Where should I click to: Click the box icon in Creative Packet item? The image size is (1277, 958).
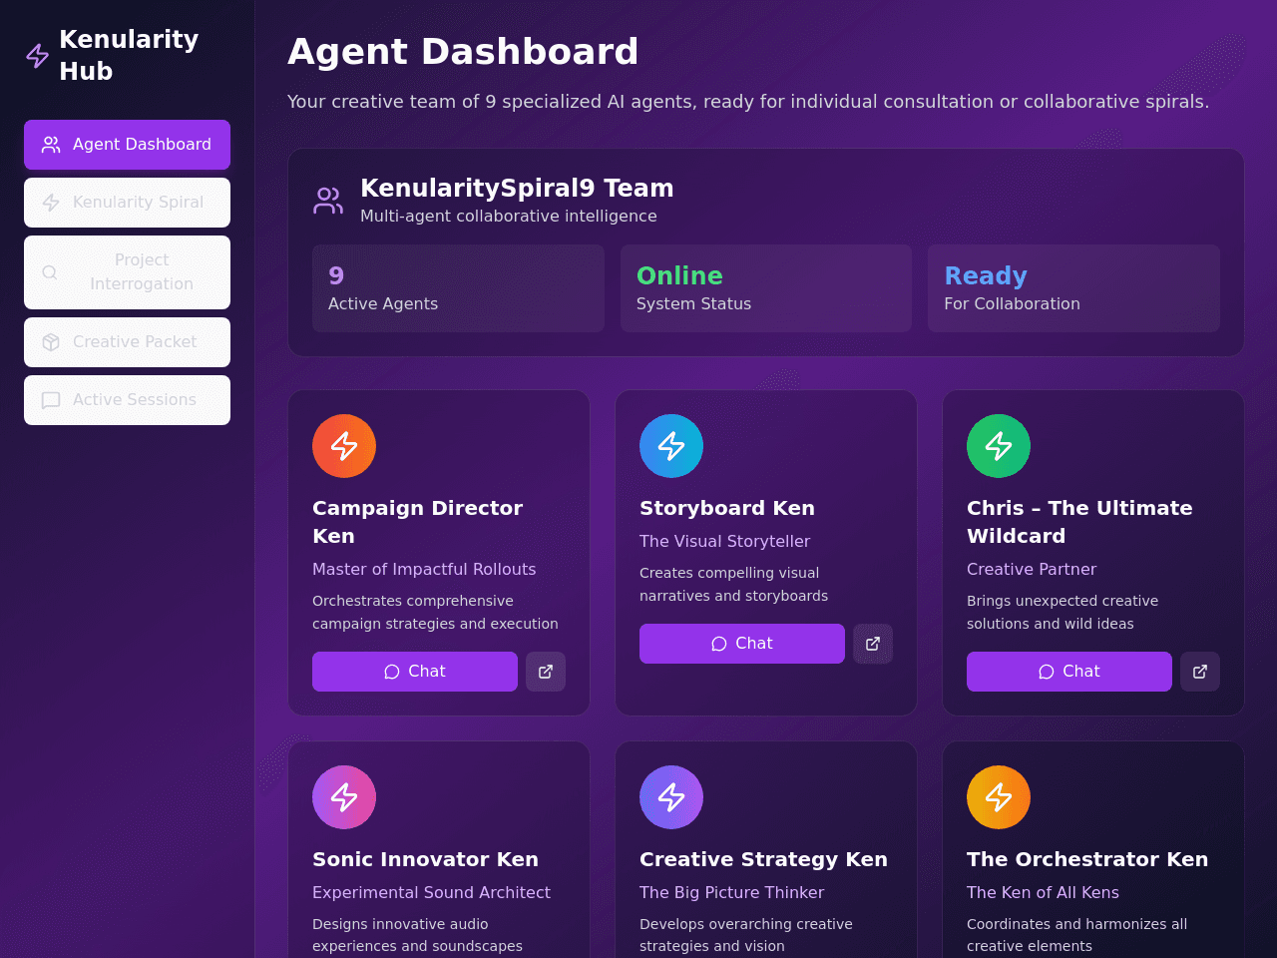(x=51, y=342)
